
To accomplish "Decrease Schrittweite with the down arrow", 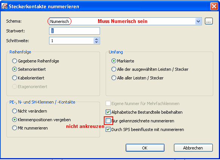I will pyautogui.click(x=96, y=42).
